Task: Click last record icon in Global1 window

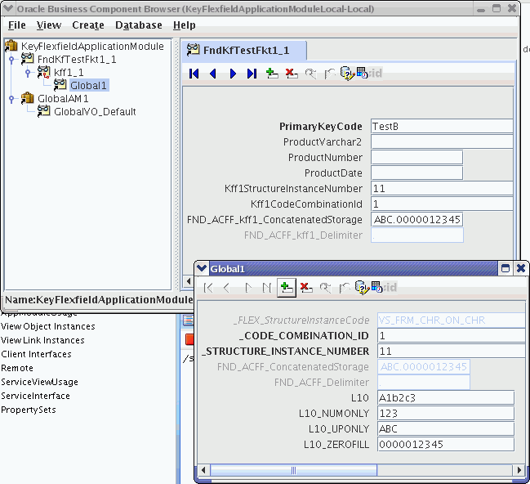Action: 267,288
